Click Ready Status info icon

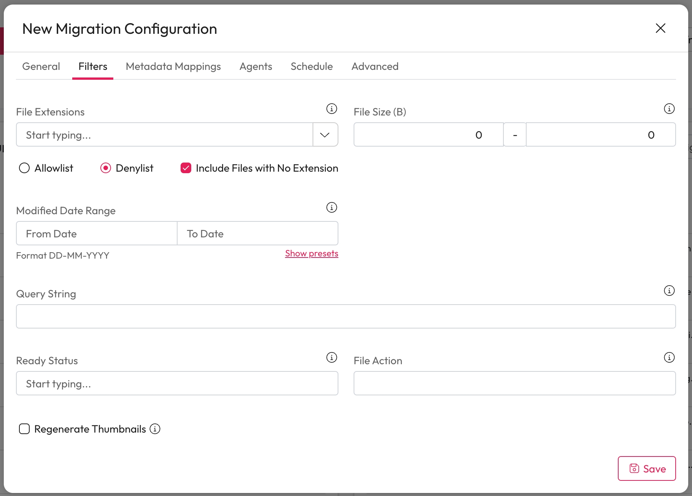point(332,357)
